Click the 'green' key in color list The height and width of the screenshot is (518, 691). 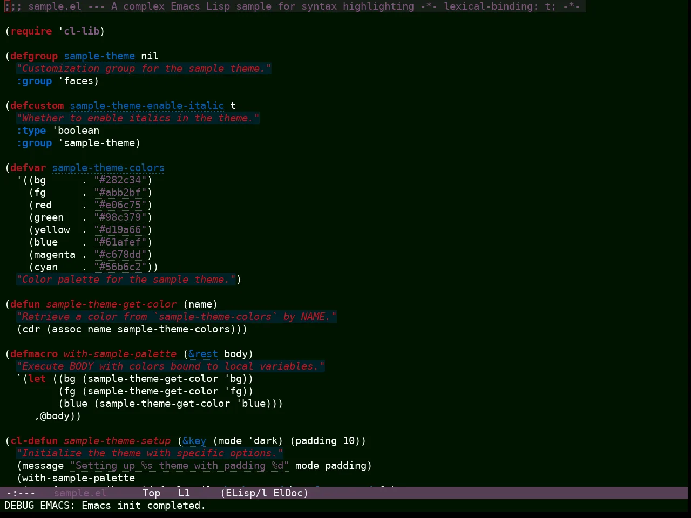point(49,217)
